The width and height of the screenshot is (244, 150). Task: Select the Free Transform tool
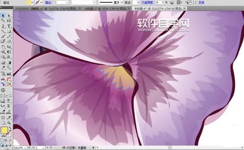(9, 52)
